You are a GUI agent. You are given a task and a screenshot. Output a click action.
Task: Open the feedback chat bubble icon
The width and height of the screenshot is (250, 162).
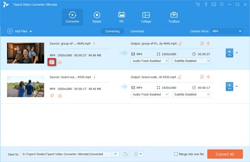[214, 5]
